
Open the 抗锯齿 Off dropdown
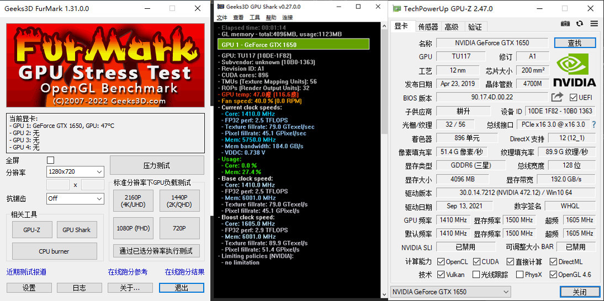click(75, 198)
